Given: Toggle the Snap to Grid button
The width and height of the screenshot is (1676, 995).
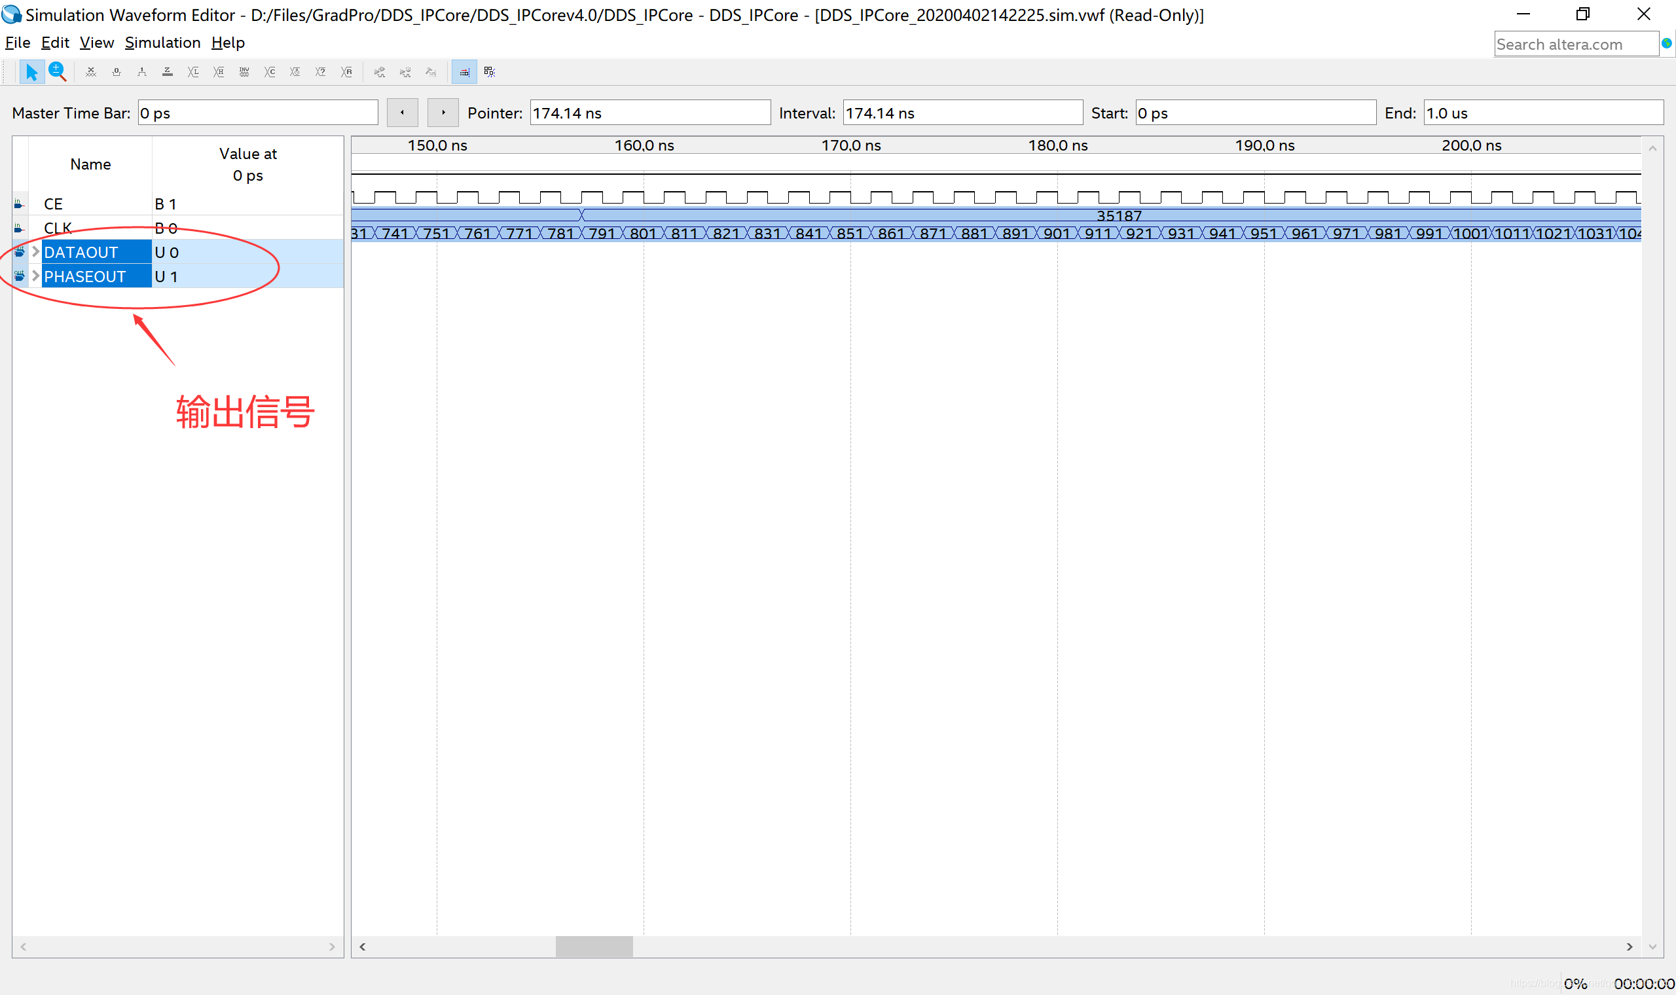Looking at the screenshot, I should [x=490, y=72].
